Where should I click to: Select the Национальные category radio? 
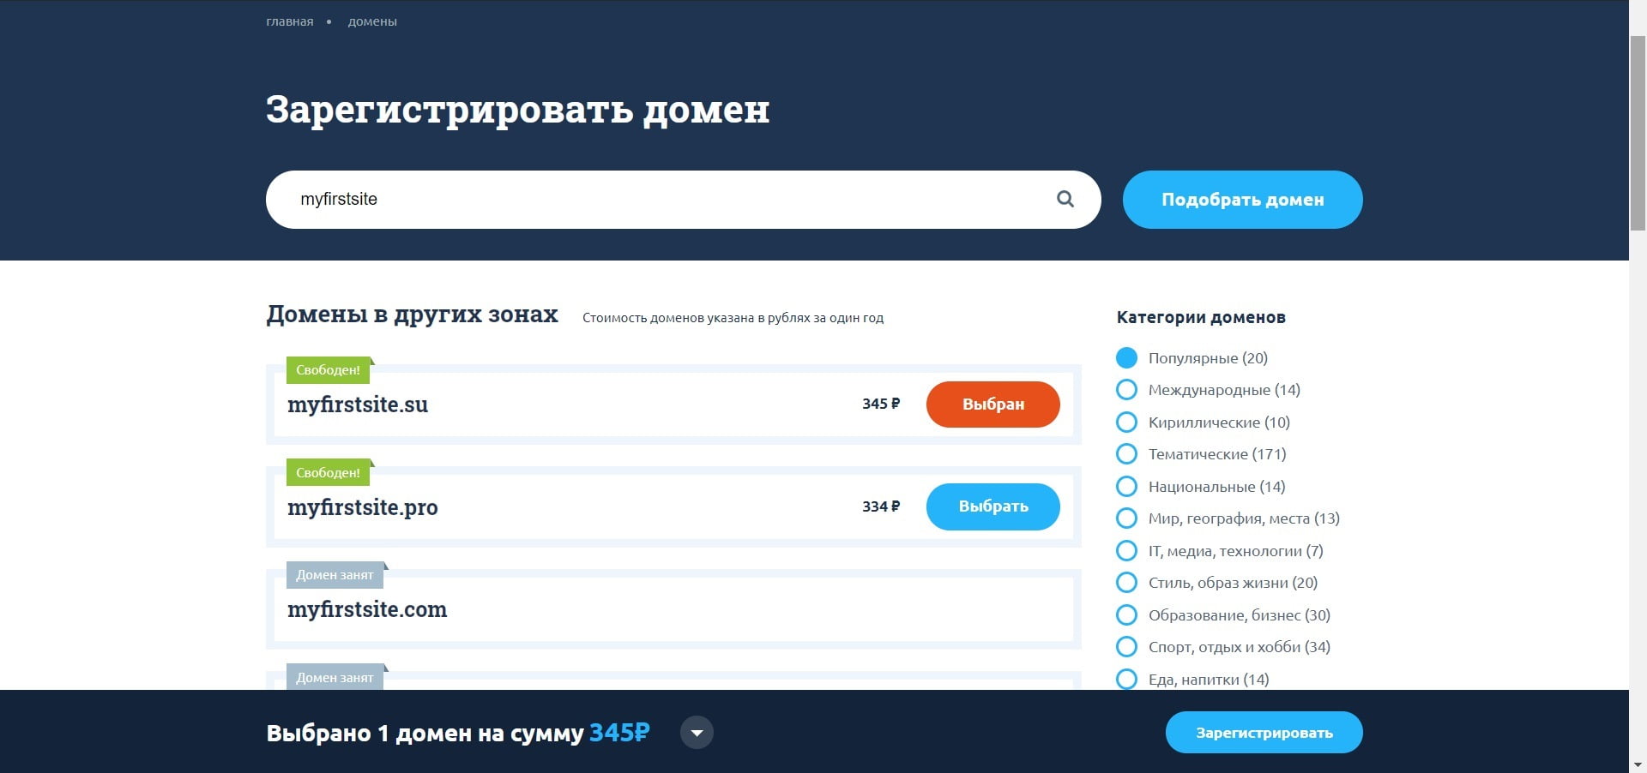[1126, 487]
